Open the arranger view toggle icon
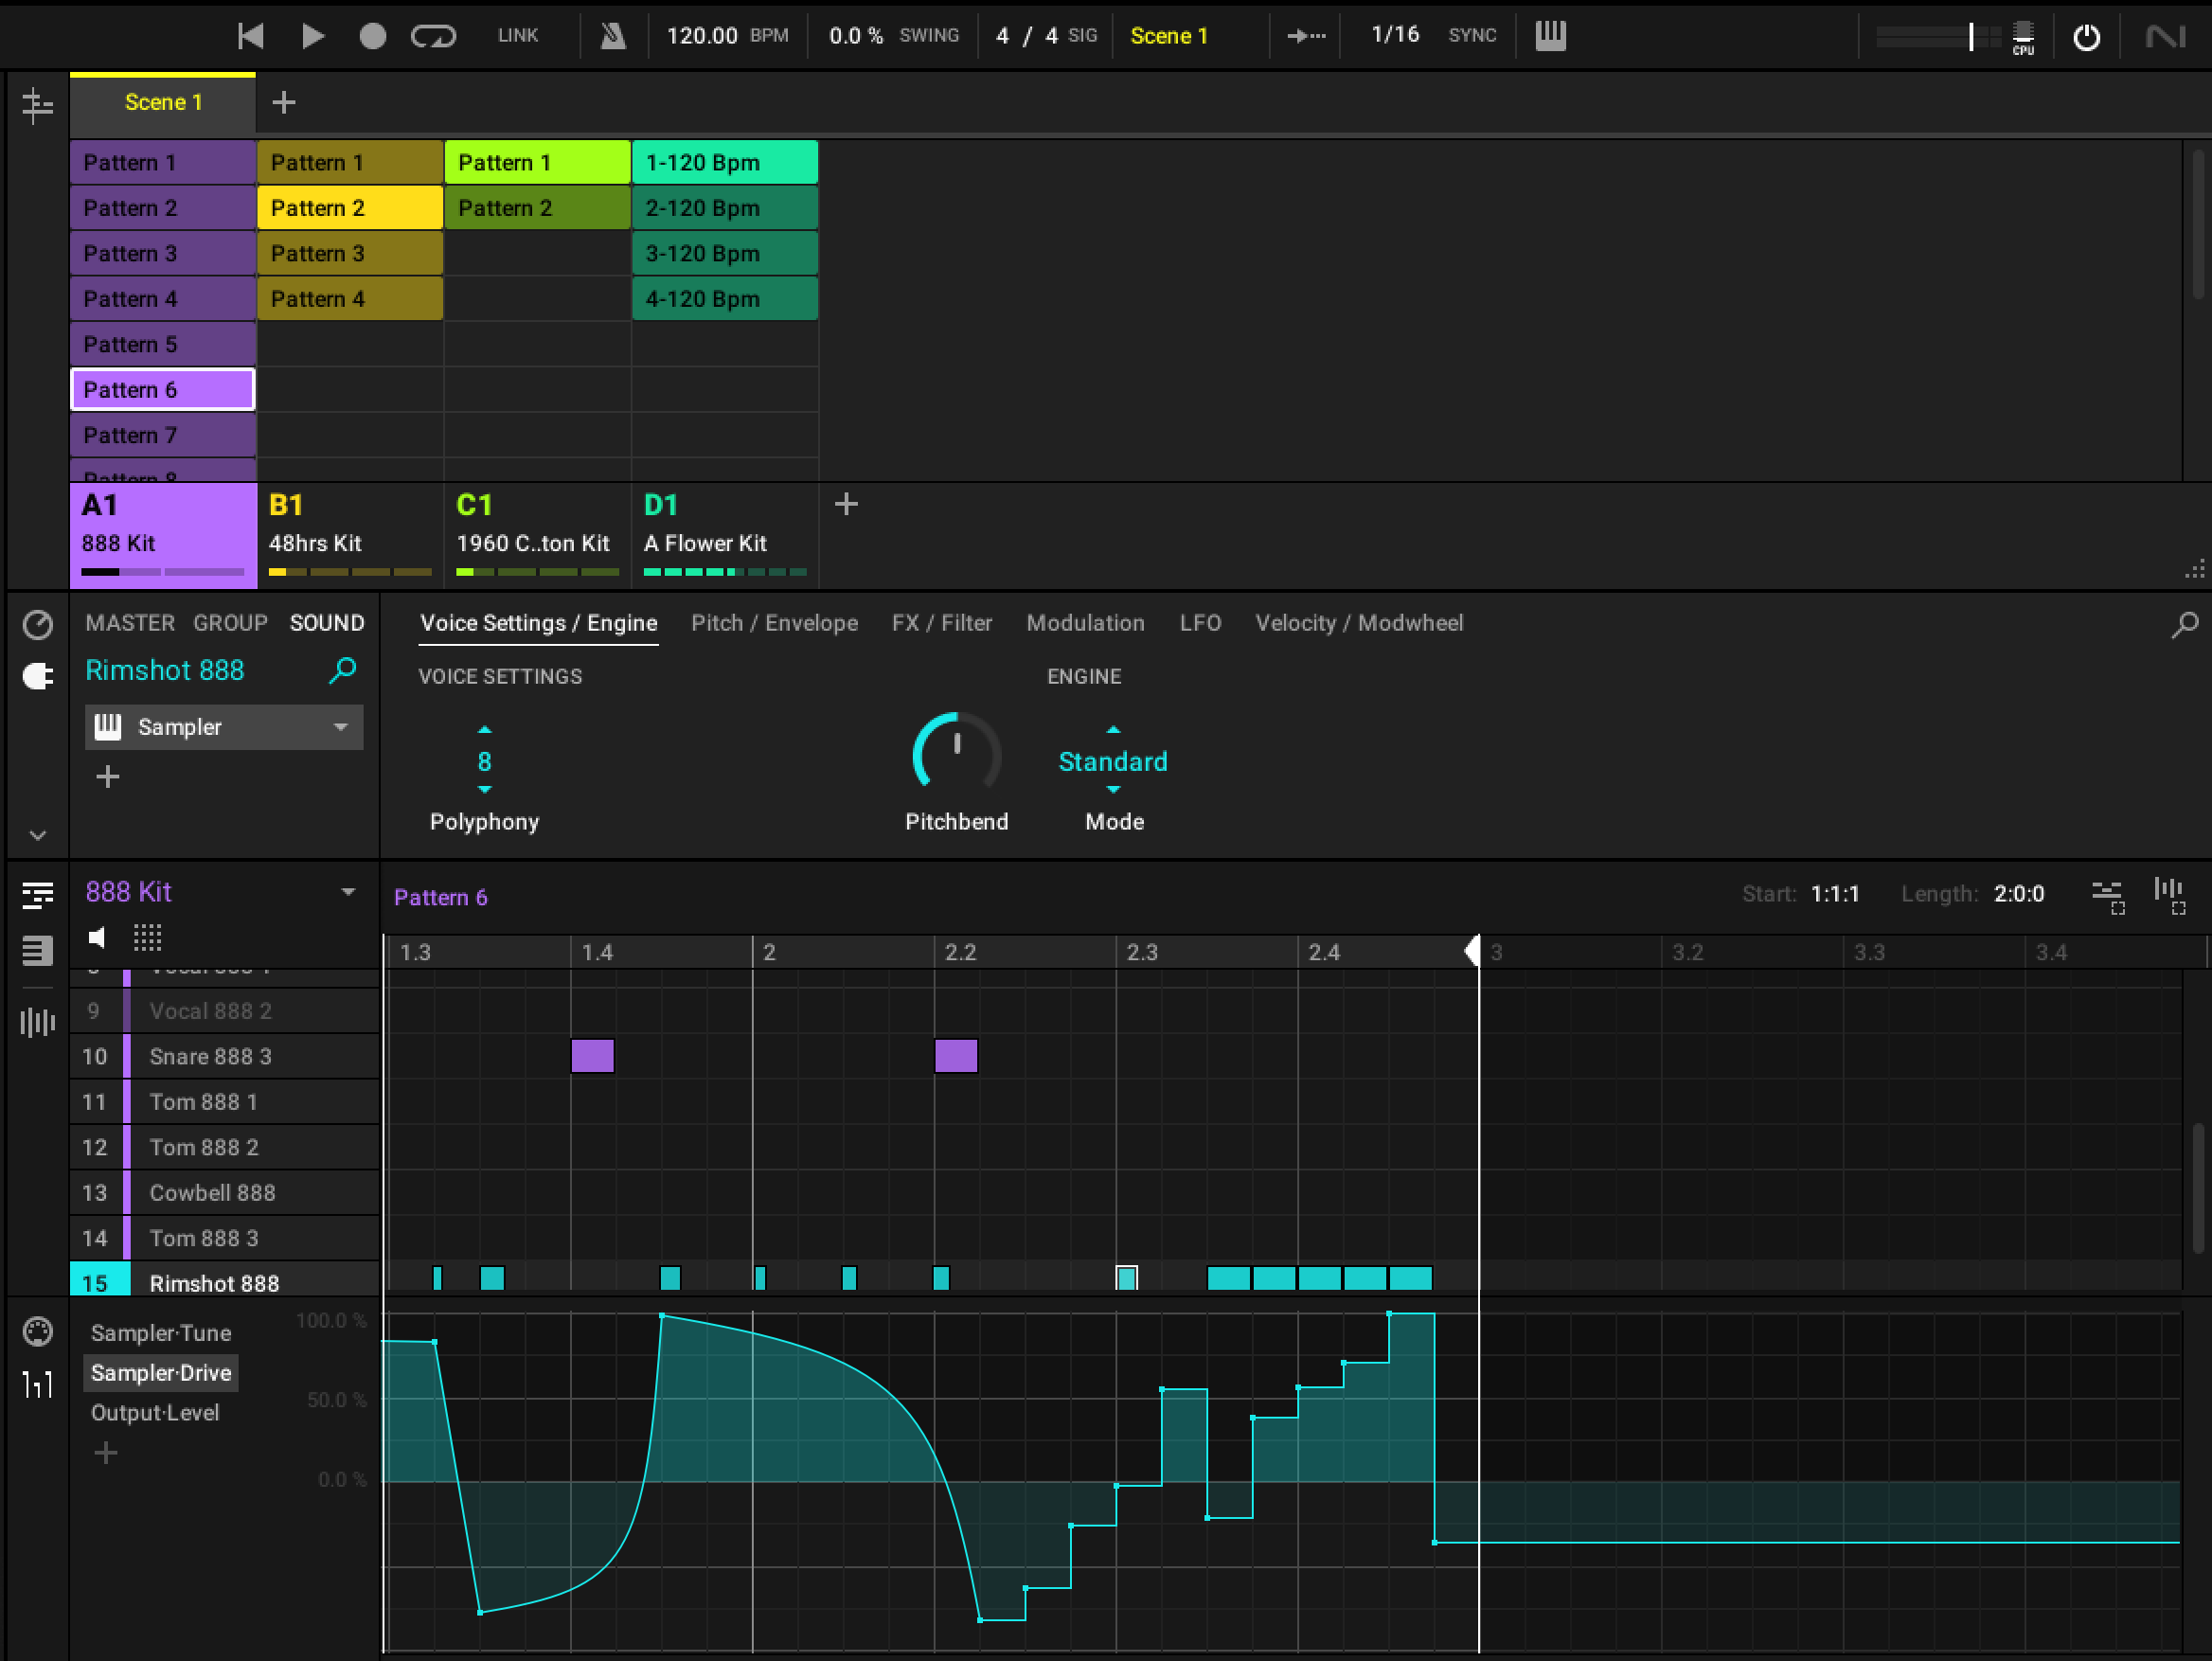The width and height of the screenshot is (2212, 1661). (37, 105)
